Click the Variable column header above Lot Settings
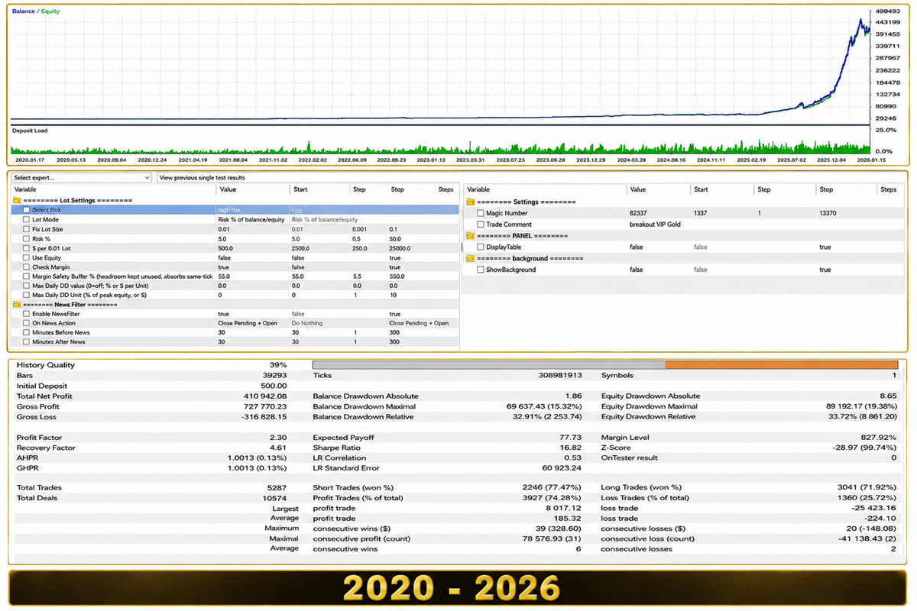The width and height of the screenshot is (917, 611). (x=26, y=189)
